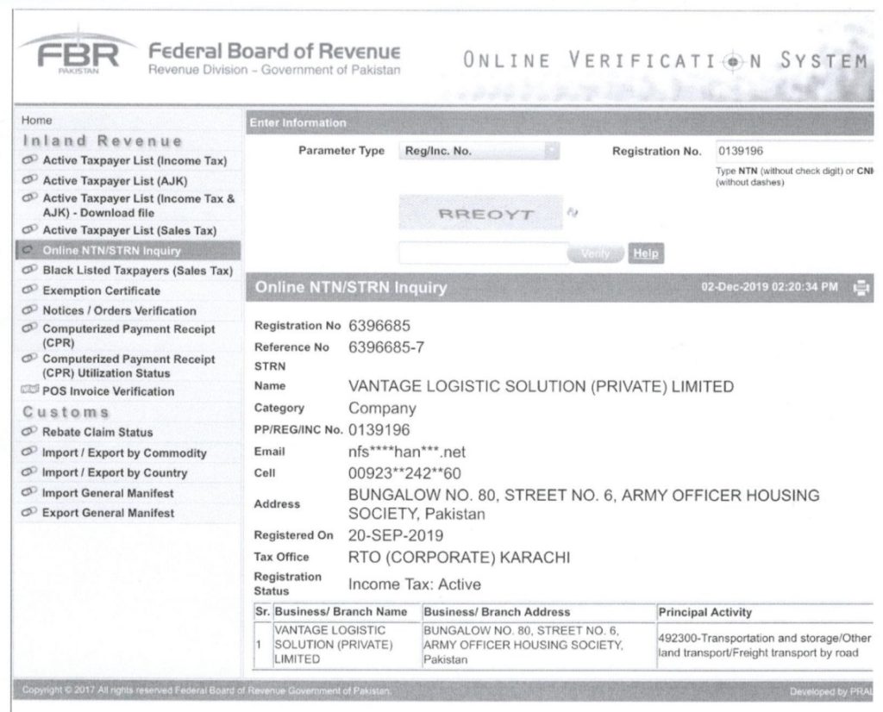The width and height of the screenshot is (883, 712).
Task: Click link icon beside Exemption Certificate
Action: (29, 290)
